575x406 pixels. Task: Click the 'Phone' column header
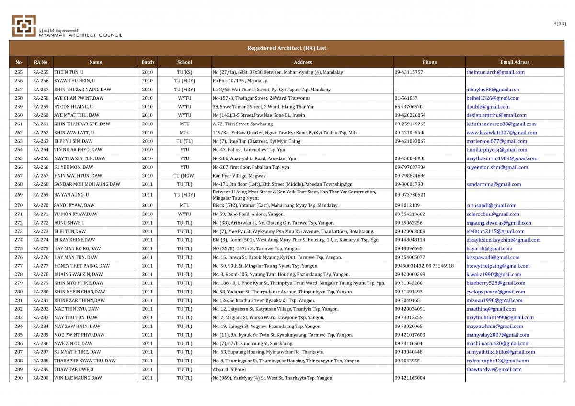[x=430, y=62]
